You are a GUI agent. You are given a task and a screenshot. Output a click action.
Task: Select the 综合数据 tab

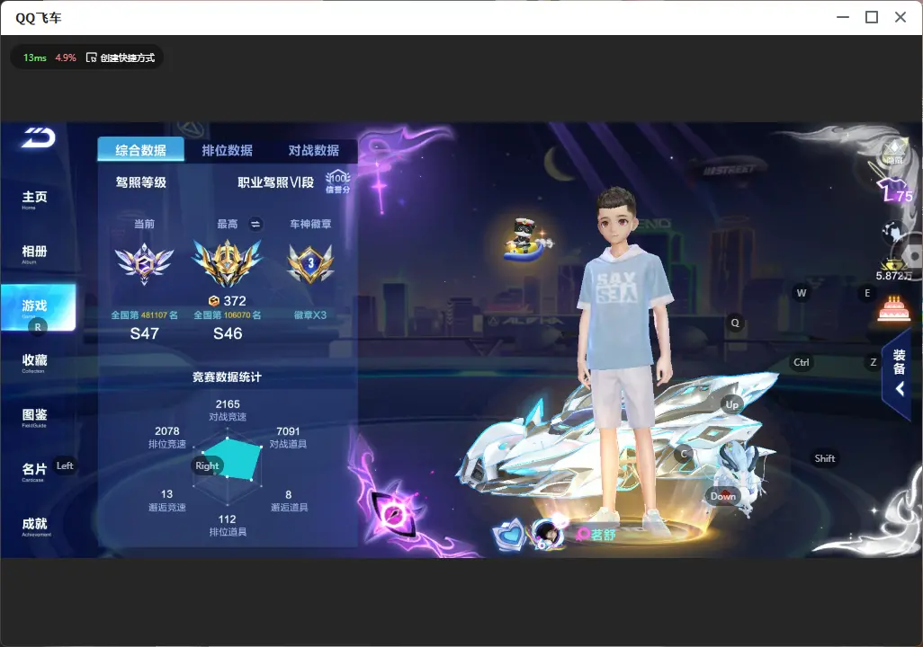[140, 150]
